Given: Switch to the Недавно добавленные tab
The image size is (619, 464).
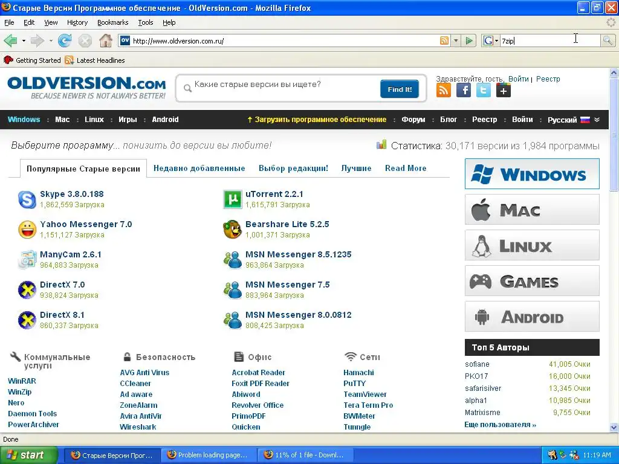Looking at the screenshot, I should [199, 168].
